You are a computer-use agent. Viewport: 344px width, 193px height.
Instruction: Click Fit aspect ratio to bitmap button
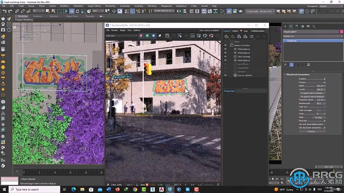pyautogui.click(x=312, y=93)
